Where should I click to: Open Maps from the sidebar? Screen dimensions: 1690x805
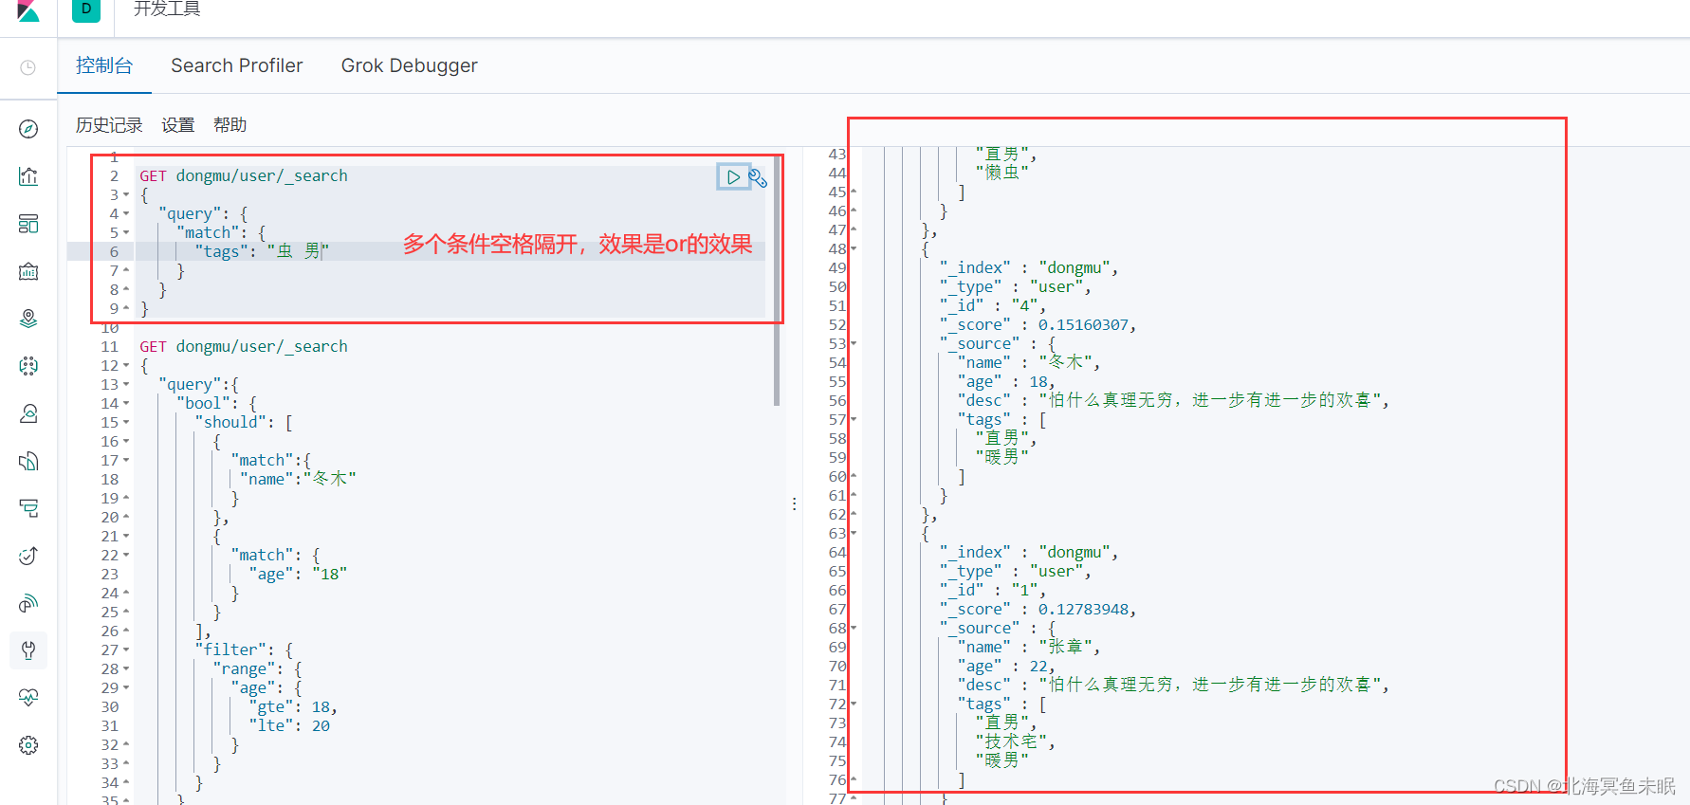click(x=28, y=319)
